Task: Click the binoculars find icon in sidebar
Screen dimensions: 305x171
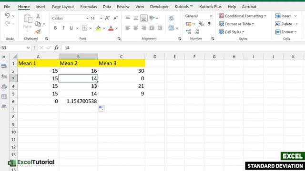Action: pos(4,106)
